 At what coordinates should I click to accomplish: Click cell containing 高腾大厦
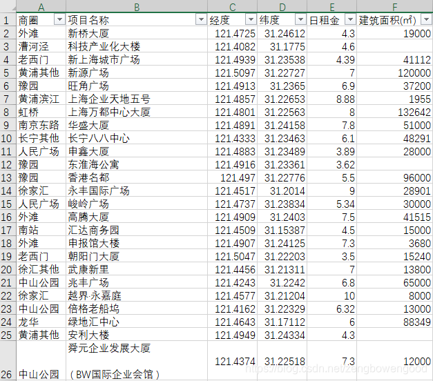tap(137, 217)
